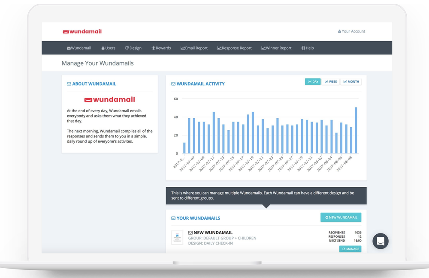Open Response Report nav item
429x278 pixels.
coord(235,48)
